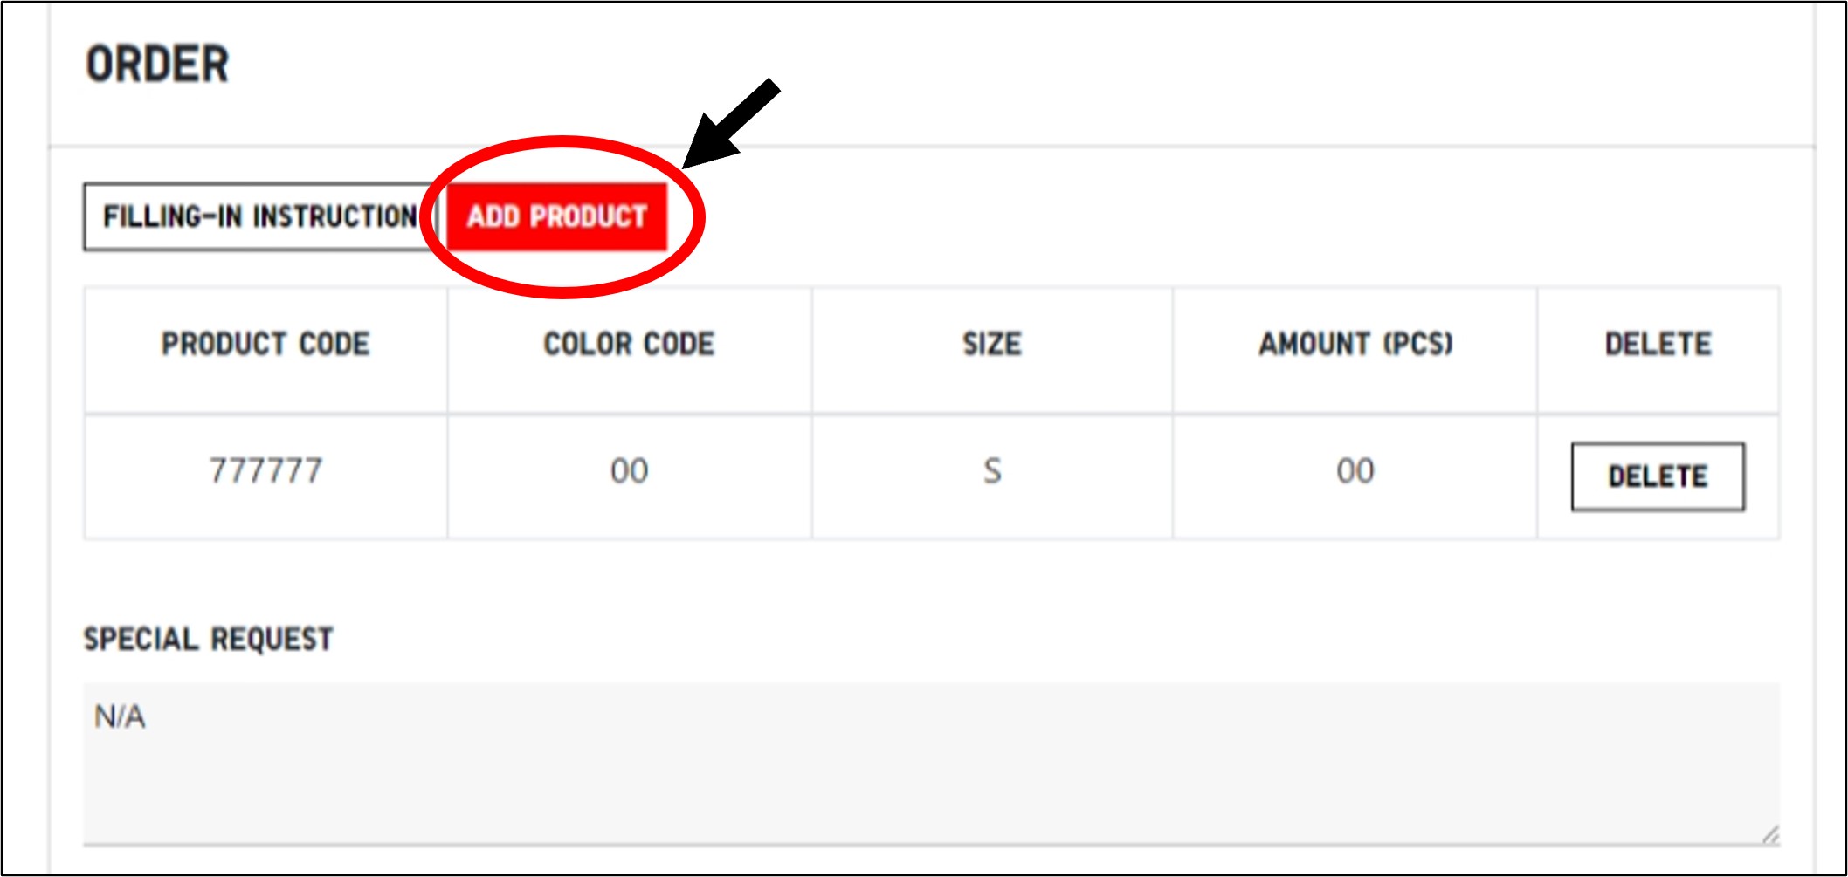
Task: Click the ORDER section heading
Action: click(158, 65)
